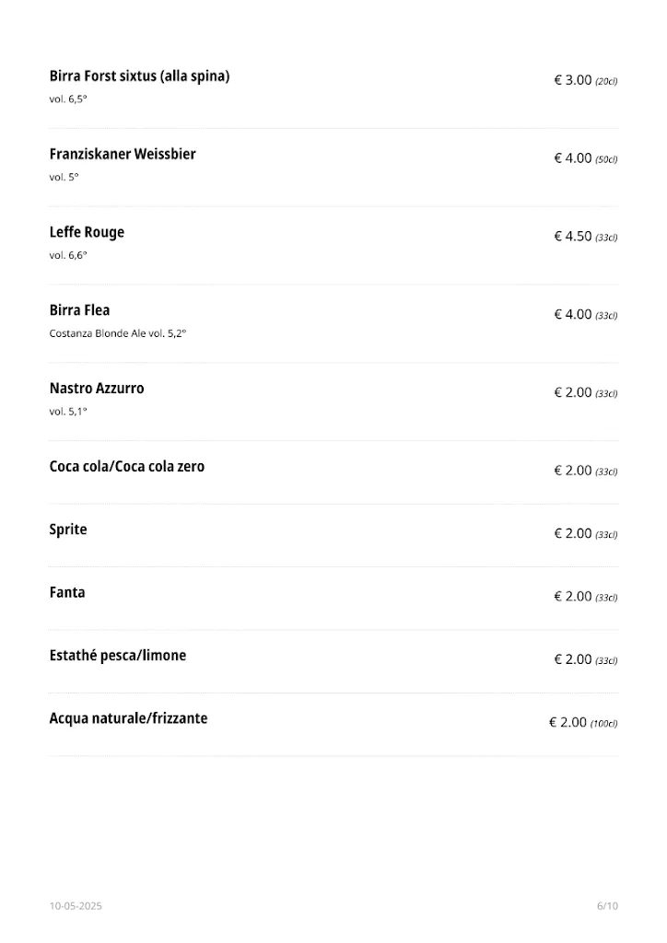
Task: Click the € 4.50 Leffe Rouge price
Action: (x=572, y=237)
